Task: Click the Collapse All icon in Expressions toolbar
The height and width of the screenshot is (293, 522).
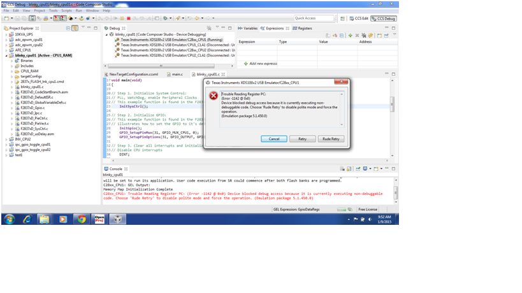Action: 342,35
